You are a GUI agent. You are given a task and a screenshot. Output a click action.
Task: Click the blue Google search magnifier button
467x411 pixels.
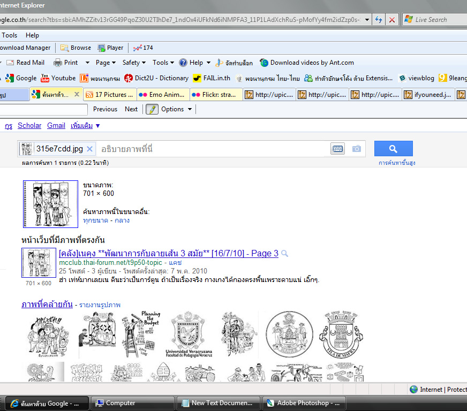click(394, 149)
